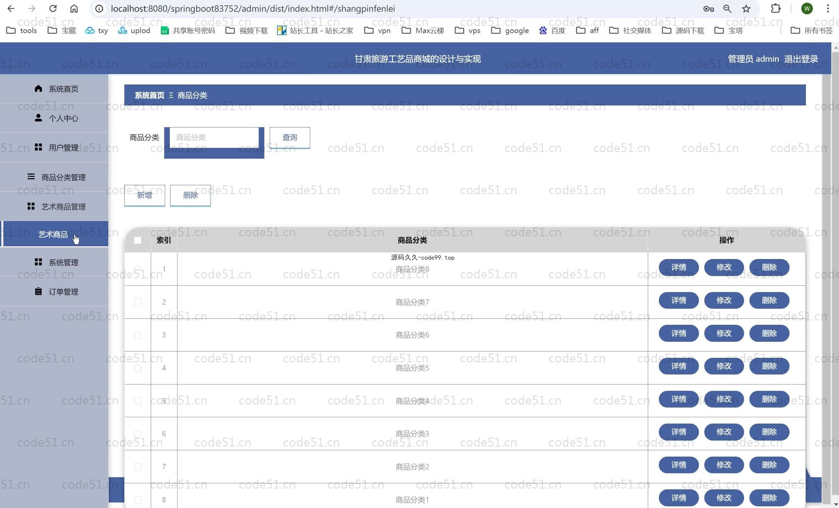839x508 pixels.
Task: Open browser home page icon
Action: (74, 8)
